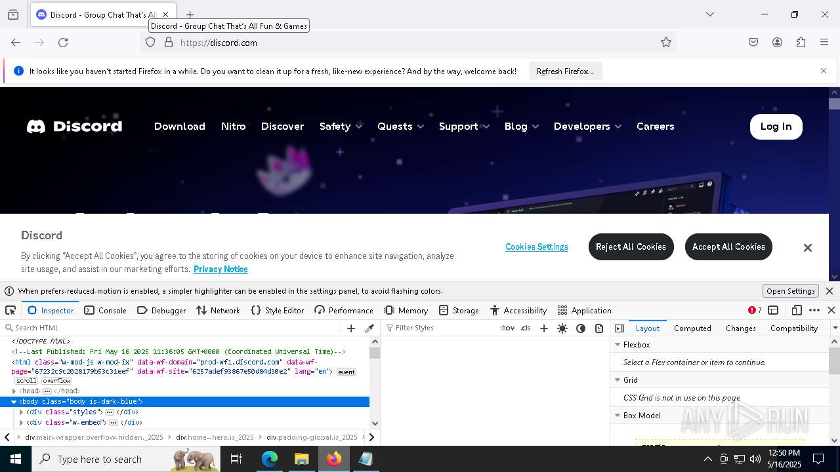
Task: Open the Accessibility panel
Action: click(x=518, y=310)
